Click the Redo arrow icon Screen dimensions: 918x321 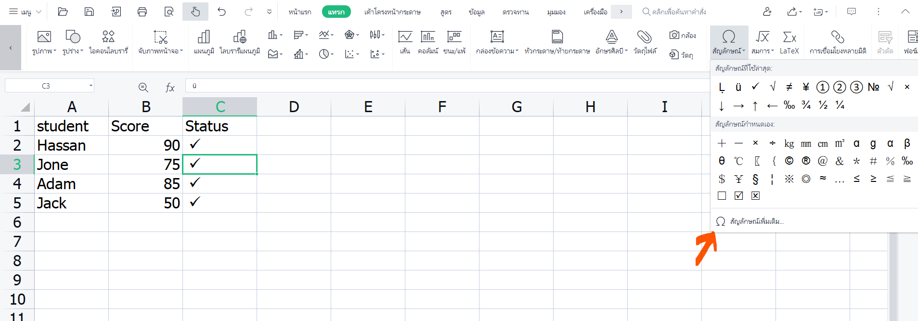click(x=248, y=12)
